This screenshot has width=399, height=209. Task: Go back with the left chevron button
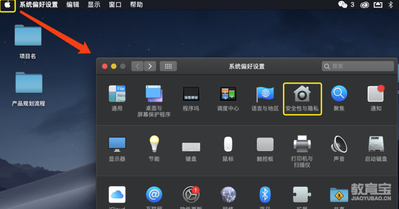[x=137, y=66]
